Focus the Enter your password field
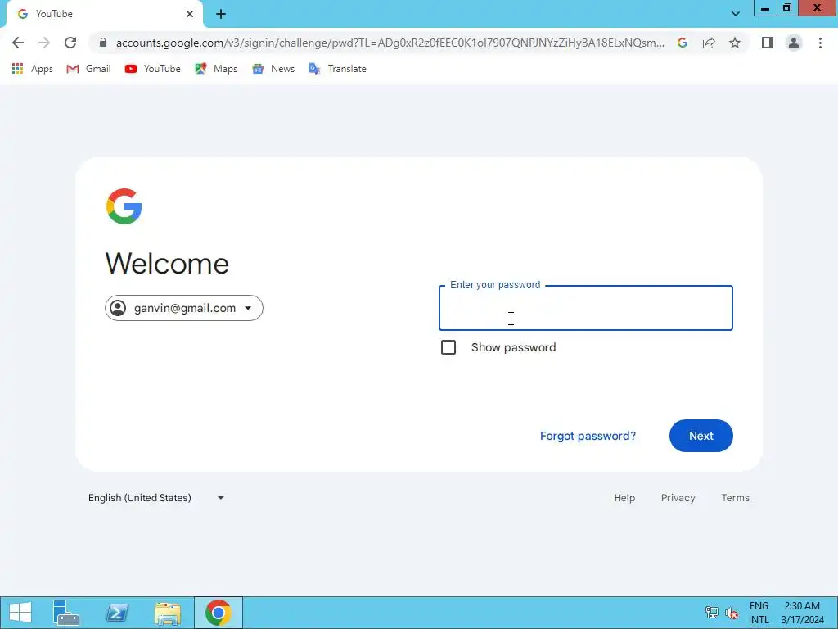 (586, 308)
